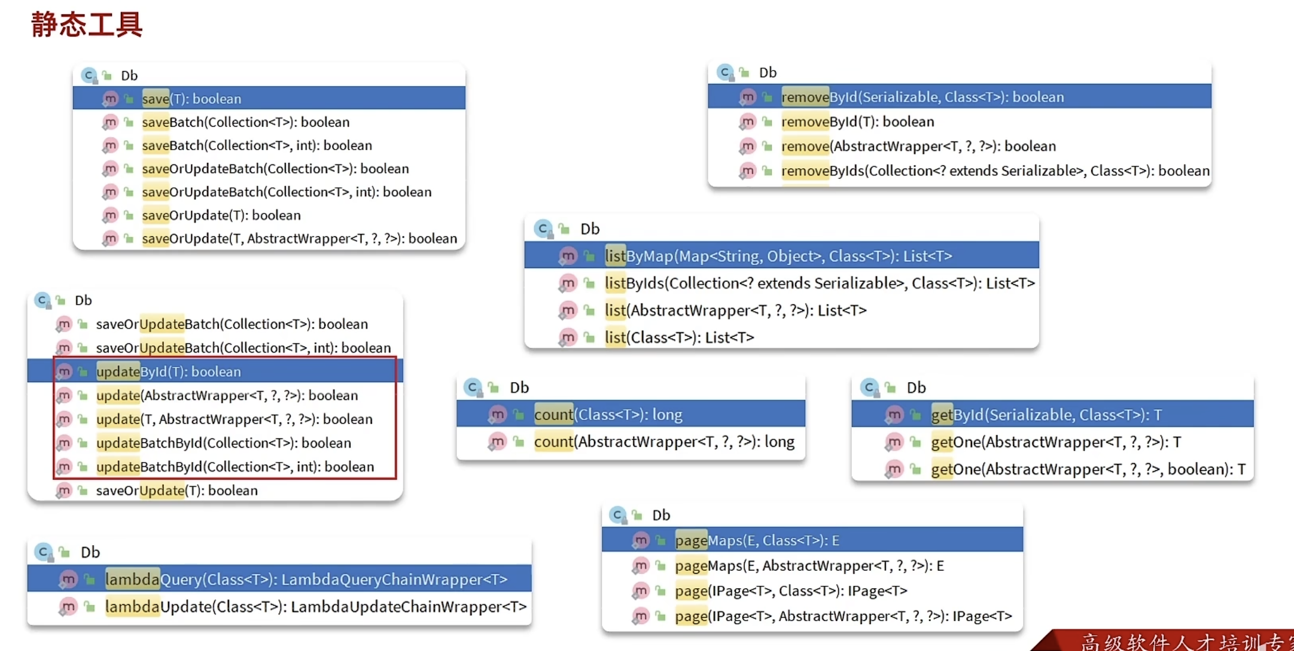Select saveBatch(Collection<T>): boolean entry
Viewport: 1294px width, 651px height.
tap(245, 122)
